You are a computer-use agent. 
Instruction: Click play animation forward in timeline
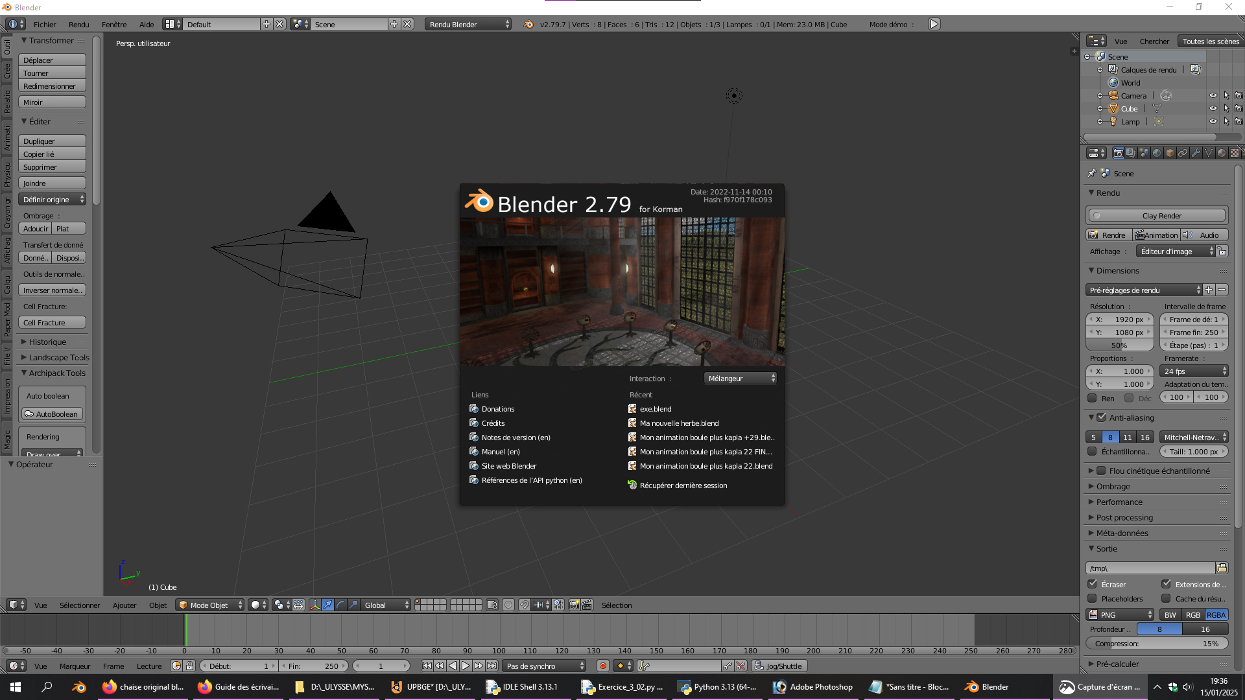(465, 666)
